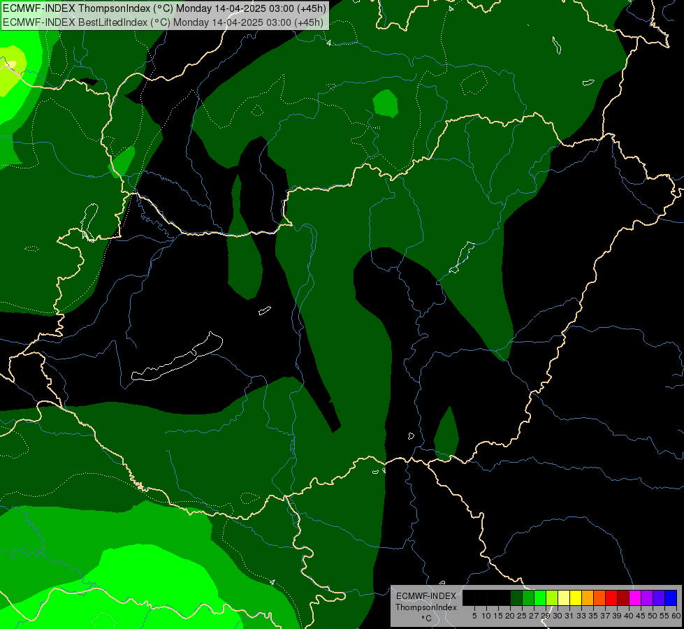Image resolution: width=684 pixels, height=629 pixels.
Task: Click the BestLiftedIndex title line at top
Action: pos(163,22)
